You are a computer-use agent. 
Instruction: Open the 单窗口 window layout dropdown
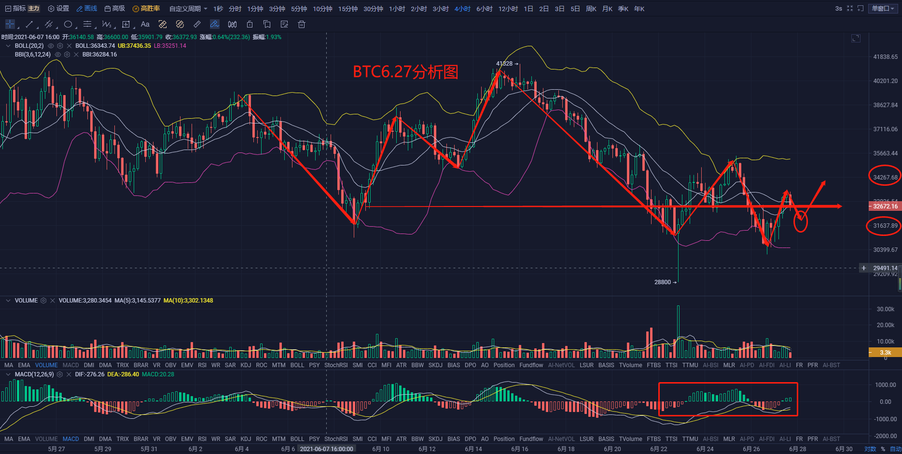click(x=883, y=9)
